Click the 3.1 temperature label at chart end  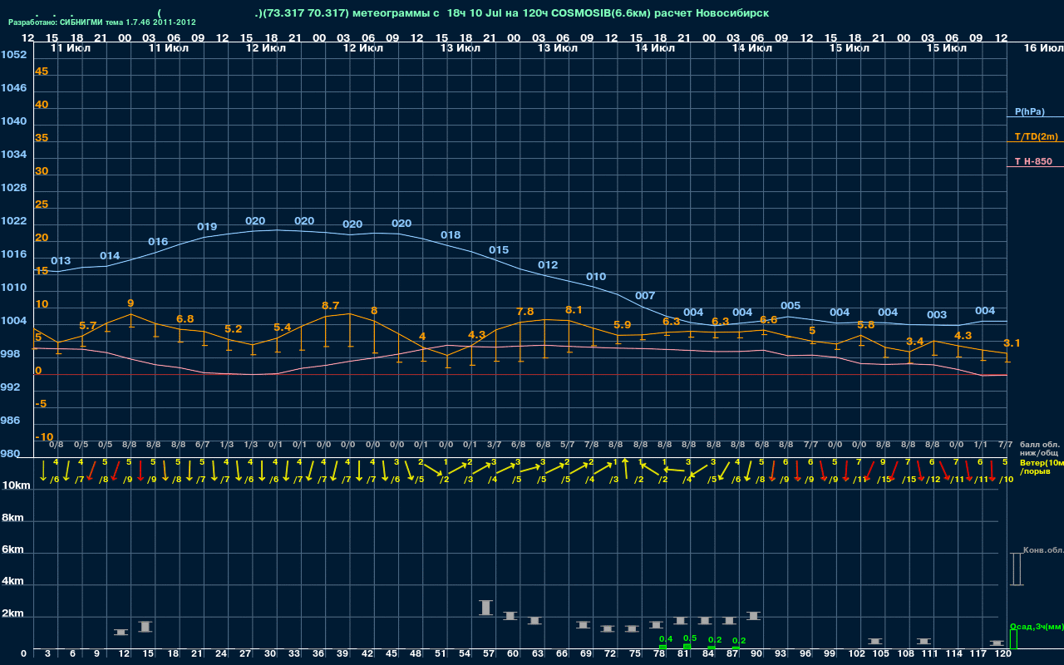pyautogui.click(x=1012, y=343)
